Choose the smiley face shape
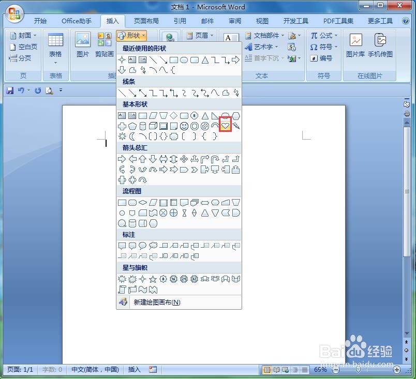This screenshot has height=379, width=416. coord(184,126)
